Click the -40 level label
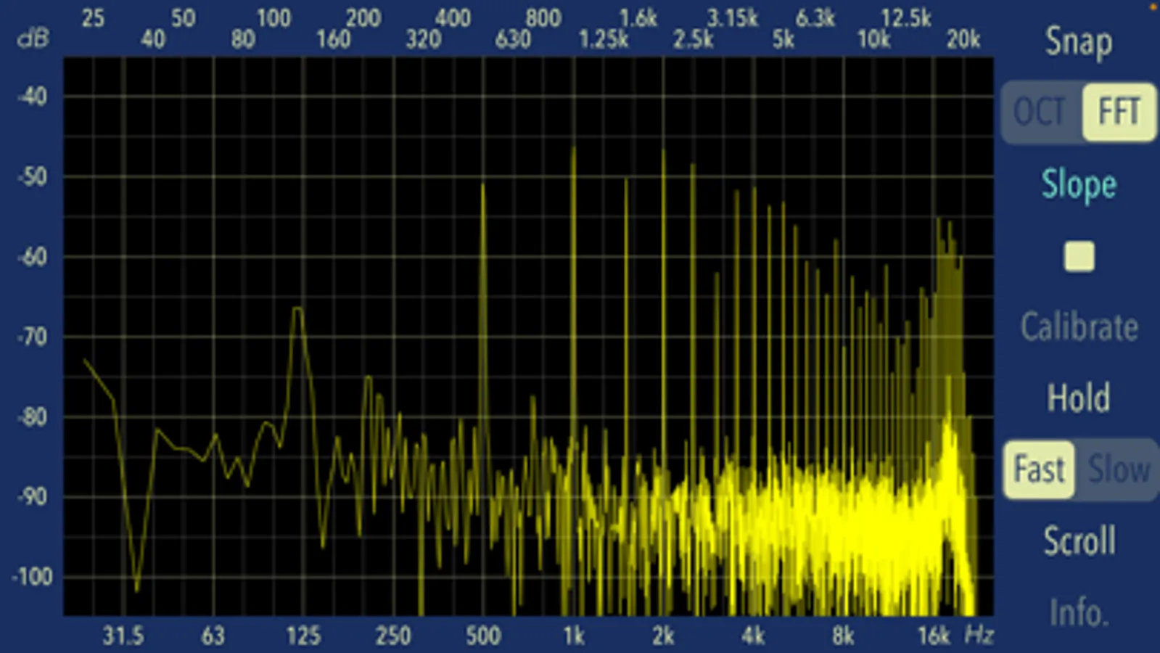Screen dimensions: 1160x653 point(33,96)
